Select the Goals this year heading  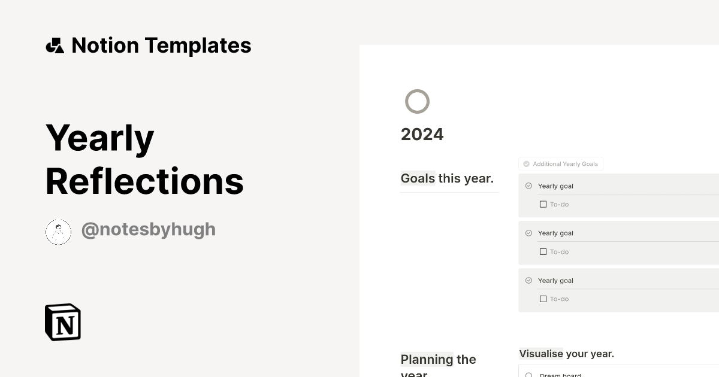pyautogui.click(x=447, y=178)
